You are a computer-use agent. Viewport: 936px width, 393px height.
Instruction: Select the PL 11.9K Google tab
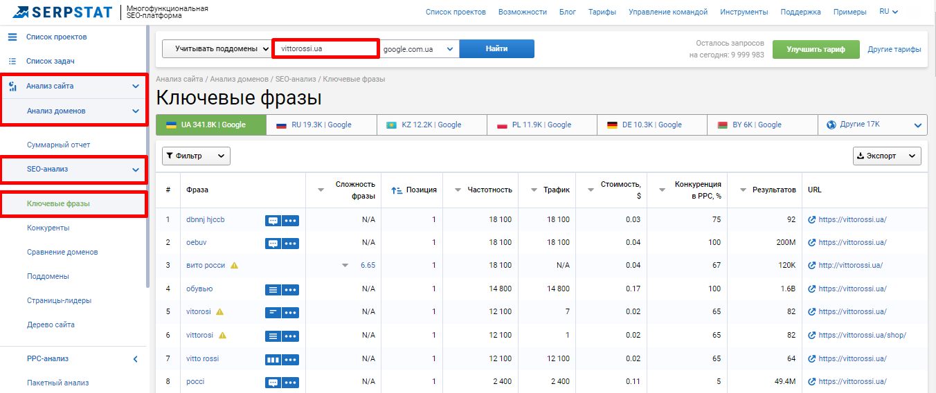pyautogui.click(x=542, y=125)
